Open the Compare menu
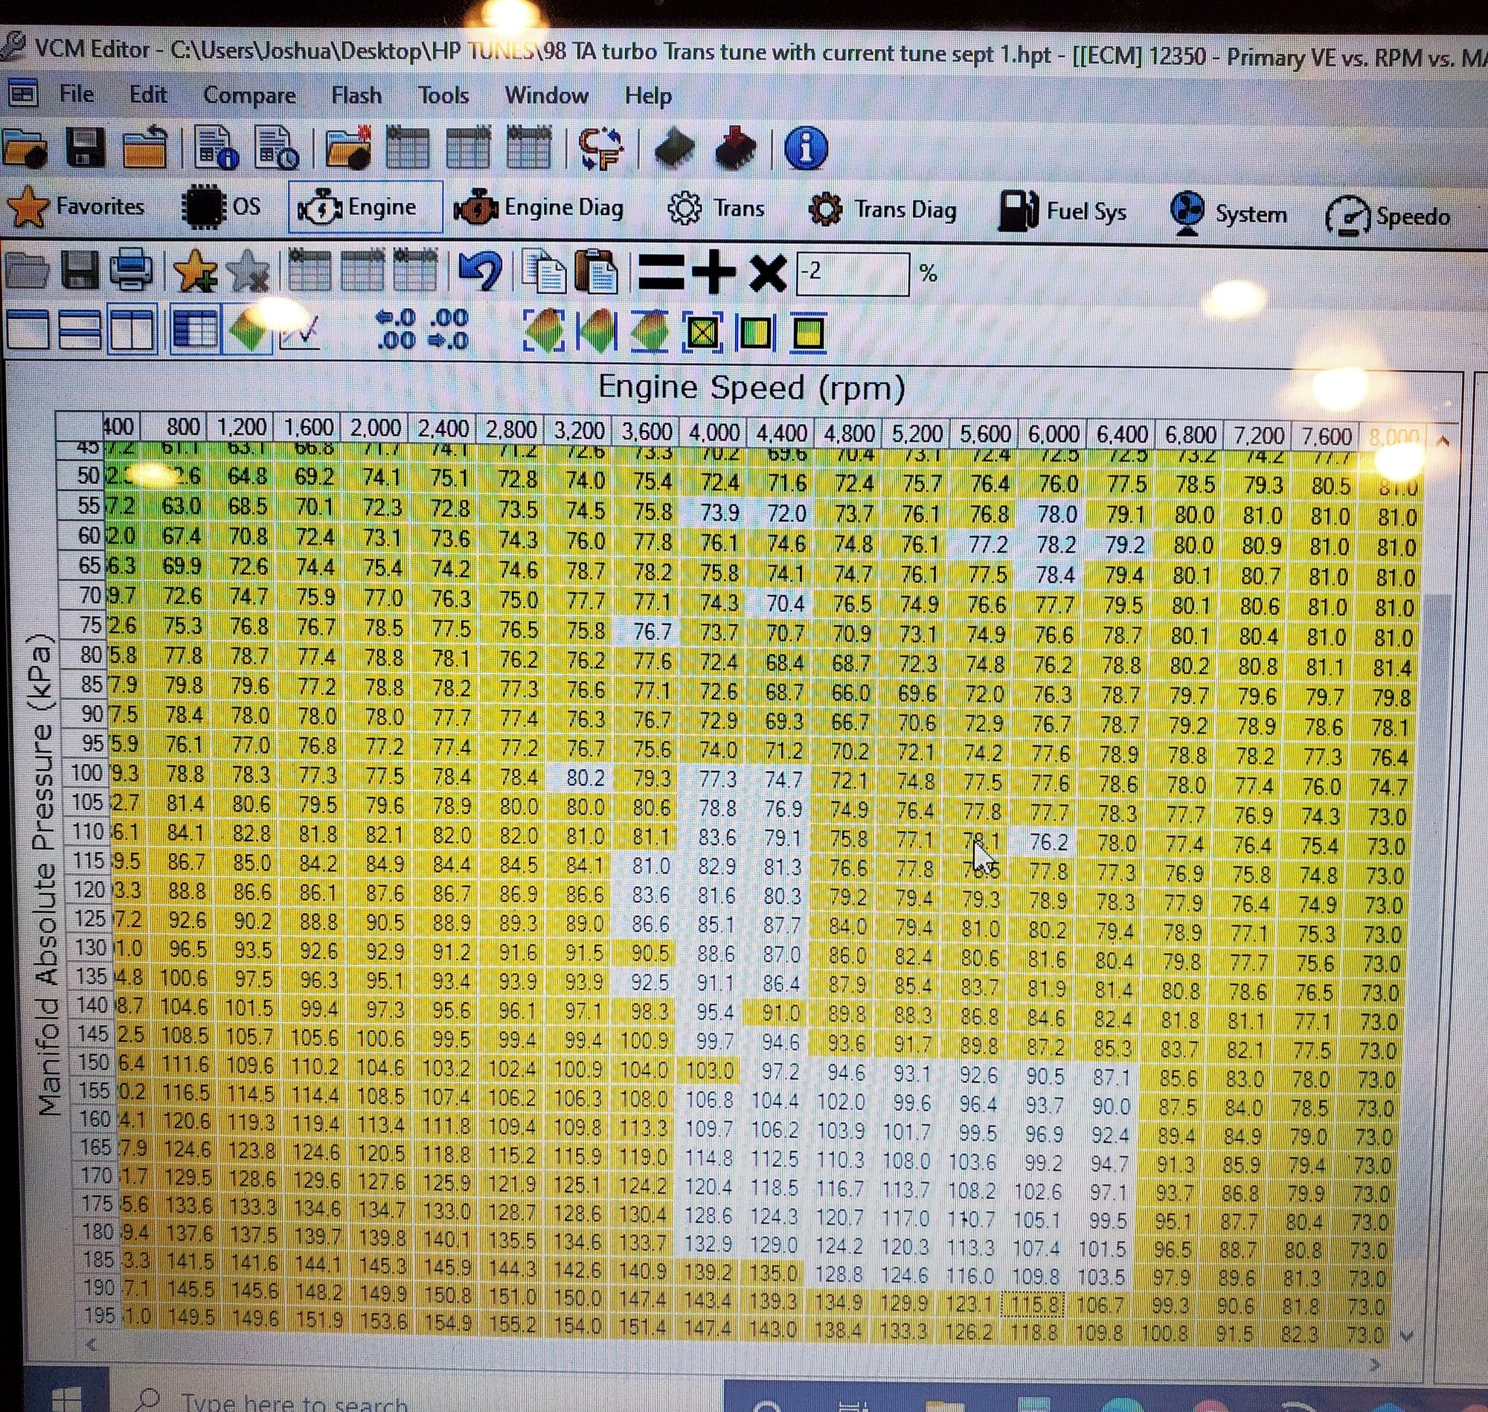This screenshot has width=1488, height=1412. coord(249,94)
